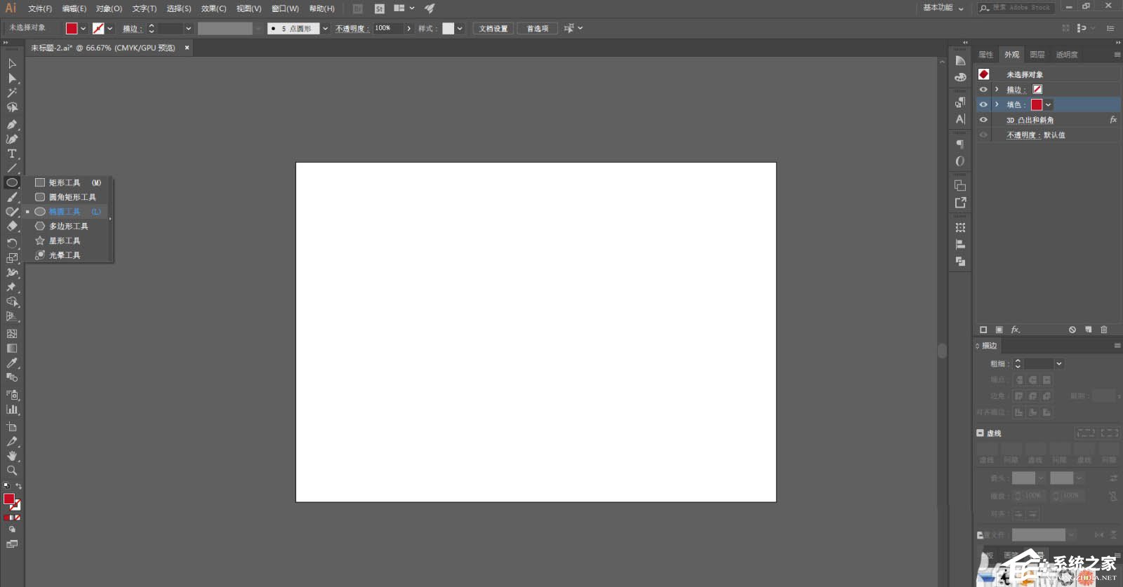
Task: Pick the Eyedropper tool
Action: 12,363
